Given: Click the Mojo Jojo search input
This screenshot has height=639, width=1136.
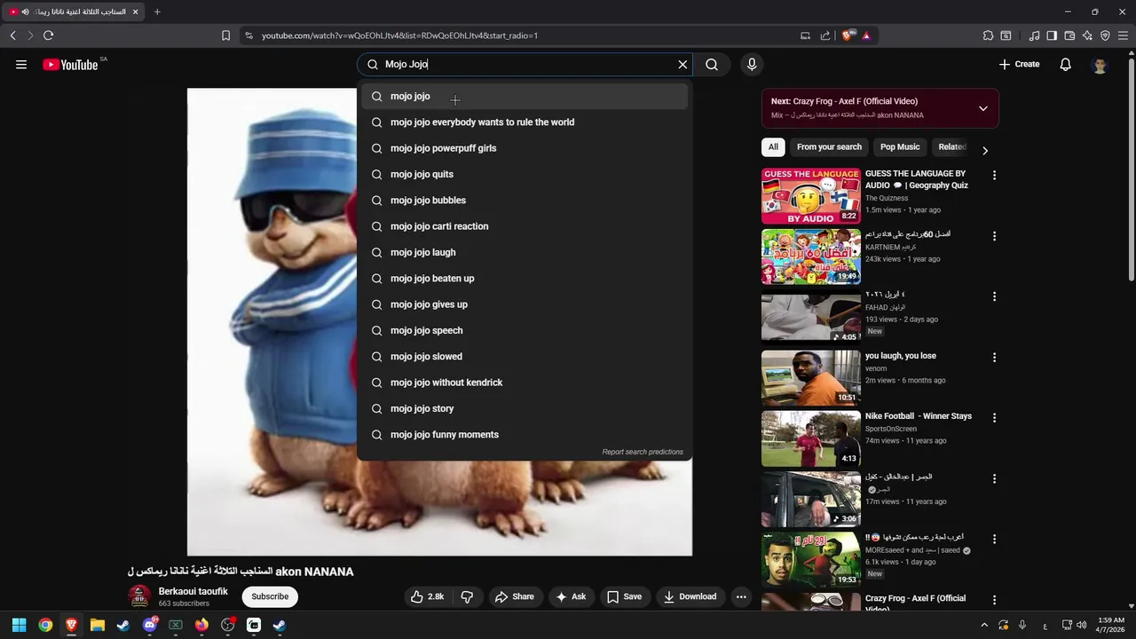Looking at the screenshot, I should pos(526,64).
